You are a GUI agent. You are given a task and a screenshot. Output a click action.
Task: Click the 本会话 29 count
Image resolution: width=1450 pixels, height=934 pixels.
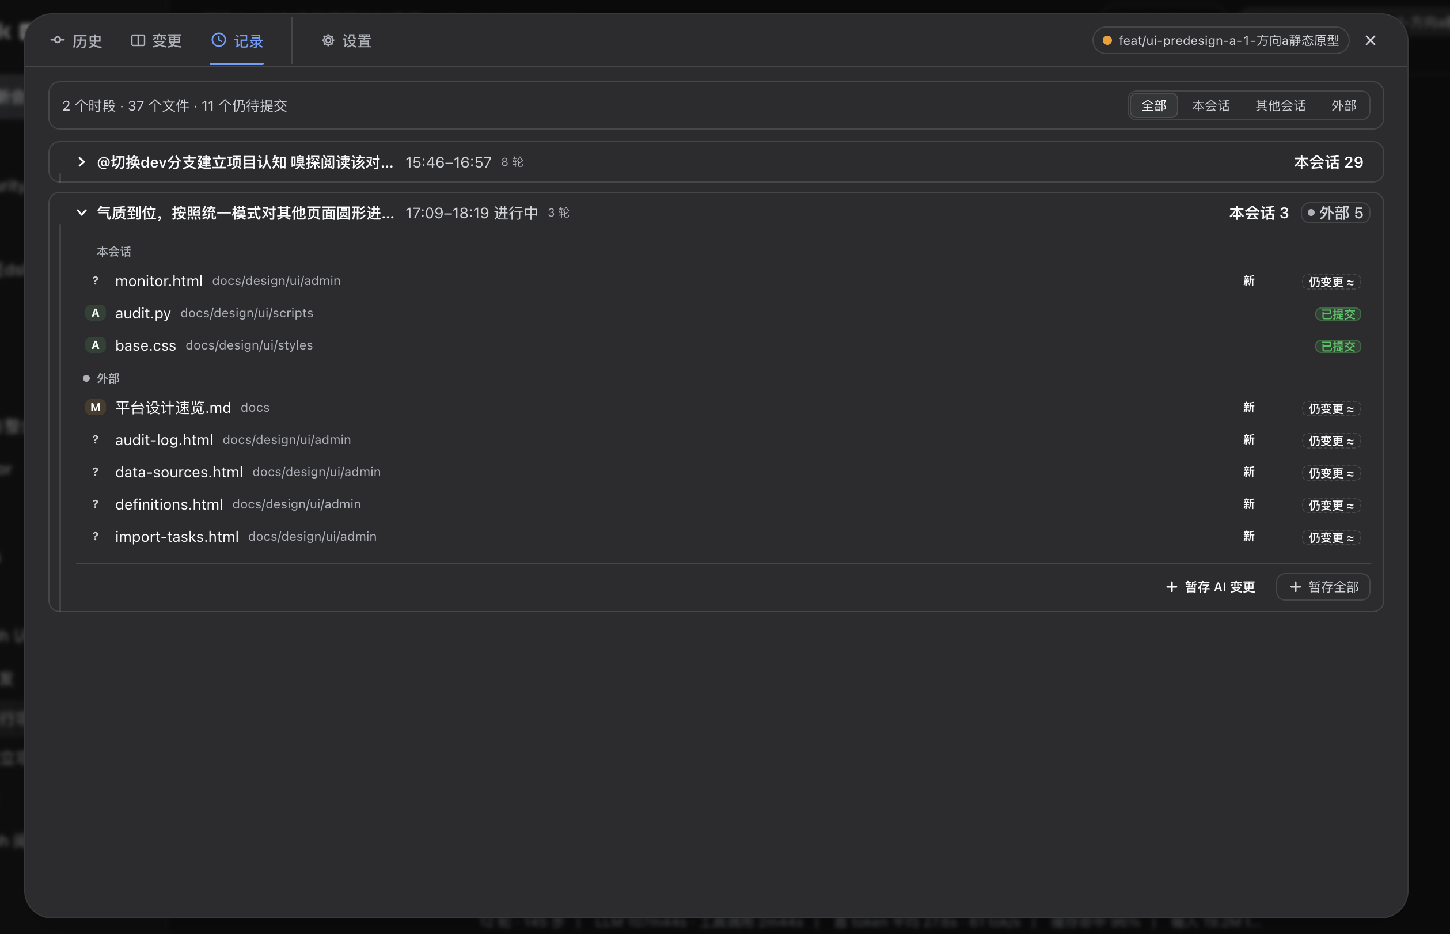click(1328, 162)
